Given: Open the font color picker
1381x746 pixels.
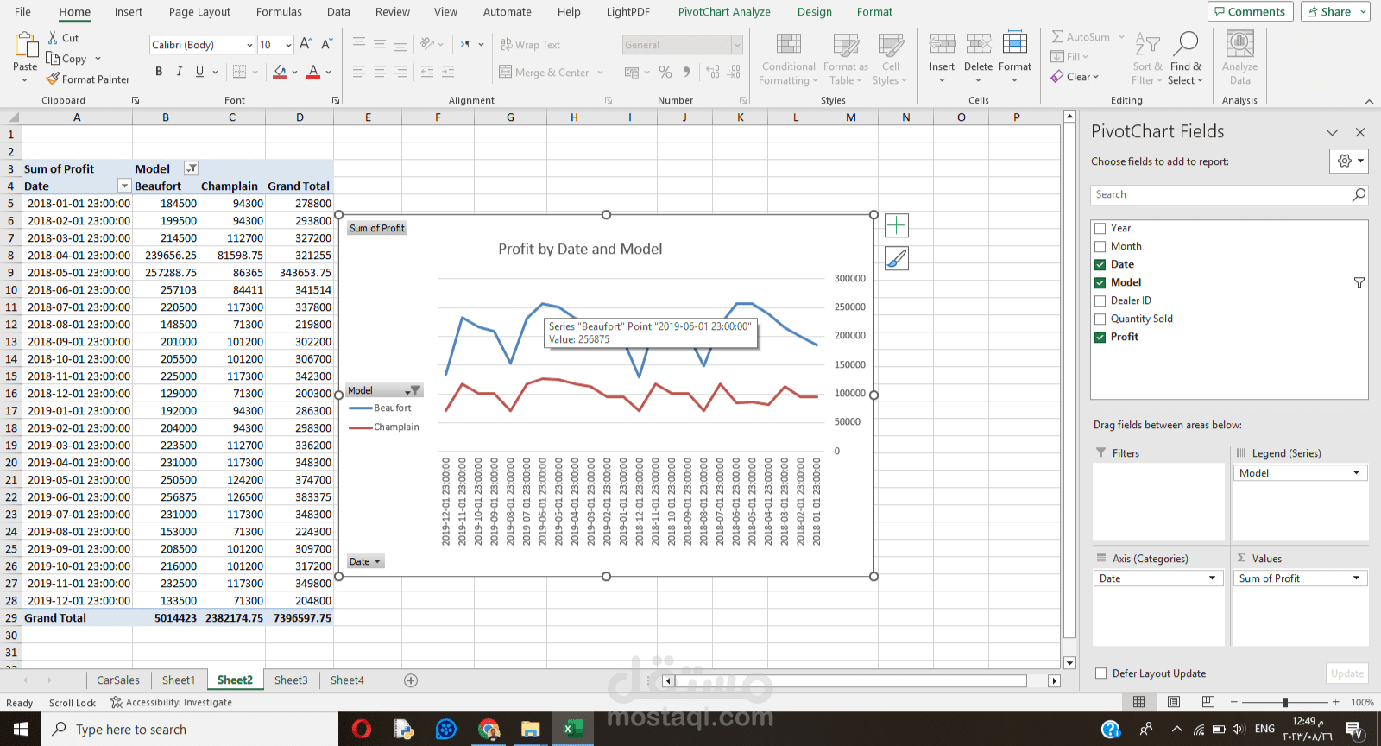Looking at the screenshot, I should (329, 72).
